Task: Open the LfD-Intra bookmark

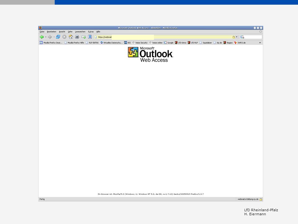Action: pyautogui.click(x=180, y=43)
